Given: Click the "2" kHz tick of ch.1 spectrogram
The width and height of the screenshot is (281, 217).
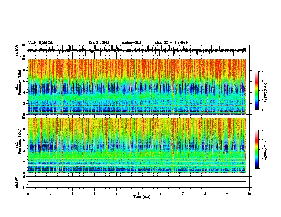Looking at the screenshot, I should tap(24, 103).
